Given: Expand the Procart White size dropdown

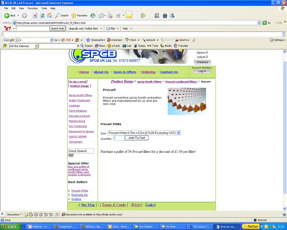Looking at the screenshot, I should tap(178, 133).
